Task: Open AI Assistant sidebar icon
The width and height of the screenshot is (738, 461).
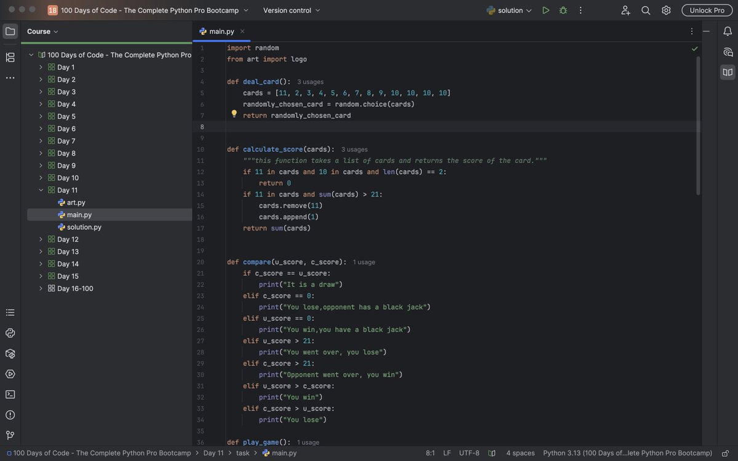Action: tap(728, 52)
